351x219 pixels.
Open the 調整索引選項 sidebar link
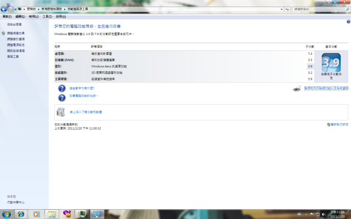[x=16, y=39]
